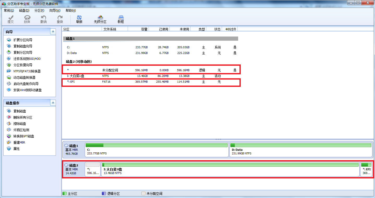Open the 常规(G) menu
375x198 pixels.
(x=9, y=10)
